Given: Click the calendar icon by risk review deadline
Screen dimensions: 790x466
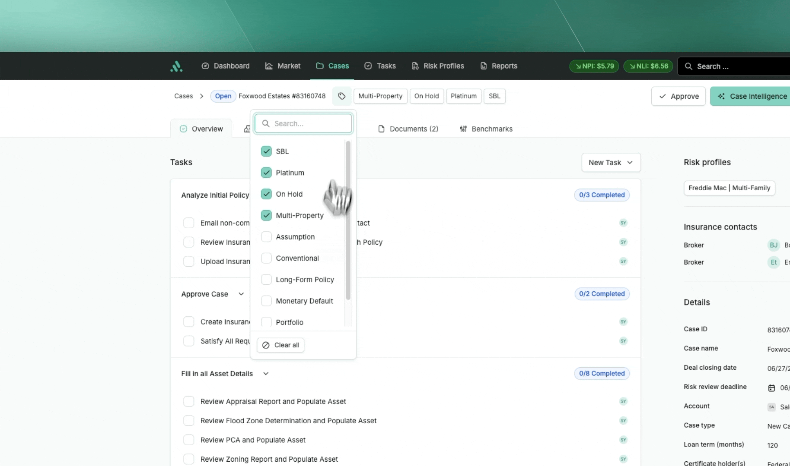Looking at the screenshot, I should click(771, 388).
